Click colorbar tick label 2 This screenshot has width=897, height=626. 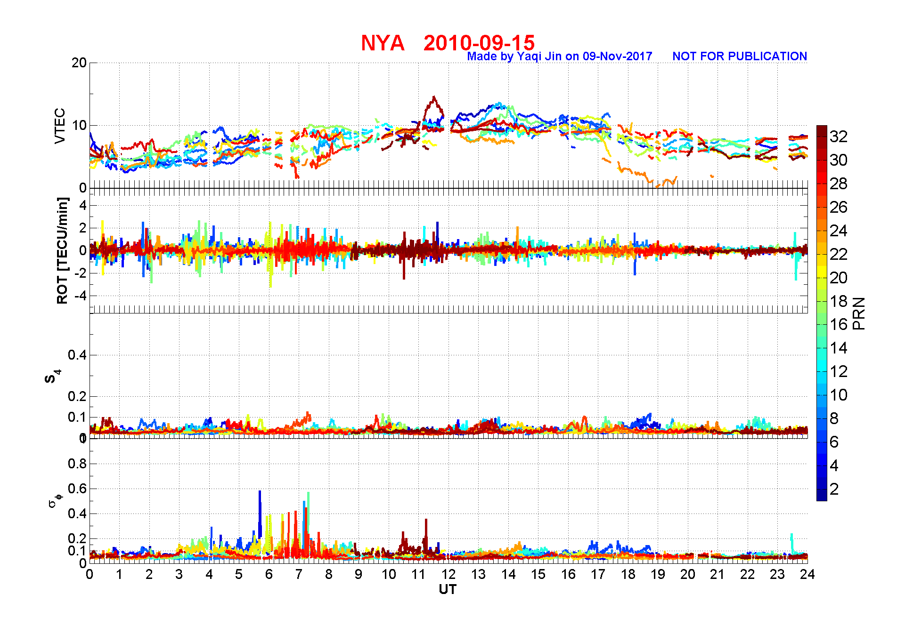point(834,489)
